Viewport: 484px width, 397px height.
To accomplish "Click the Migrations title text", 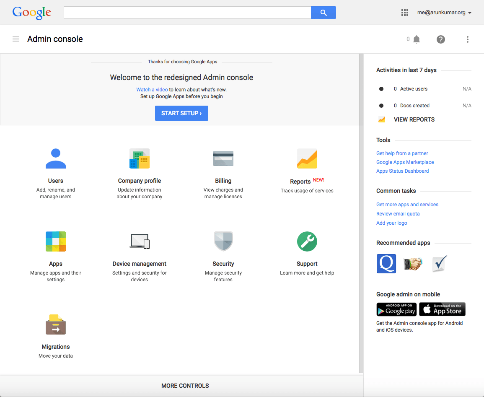I will (56, 347).
